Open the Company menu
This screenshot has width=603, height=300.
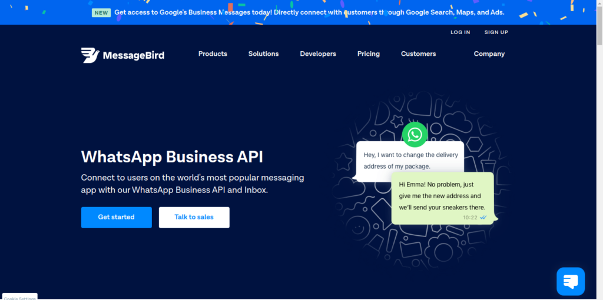(489, 54)
